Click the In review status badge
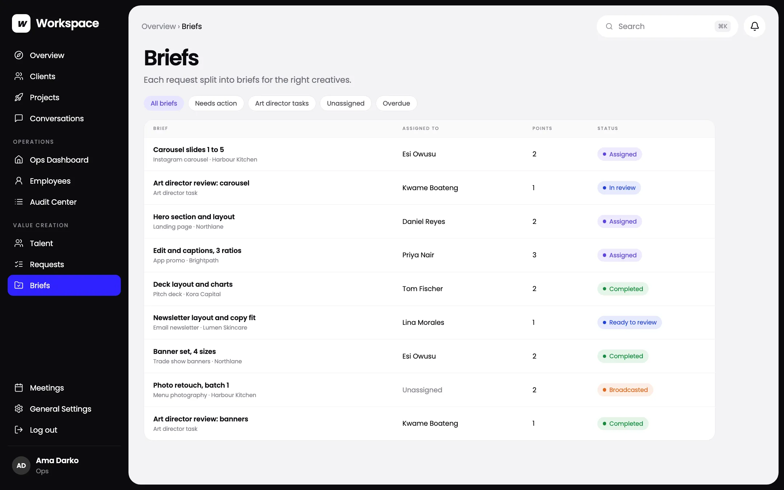This screenshot has width=784, height=490. point(619,188)
